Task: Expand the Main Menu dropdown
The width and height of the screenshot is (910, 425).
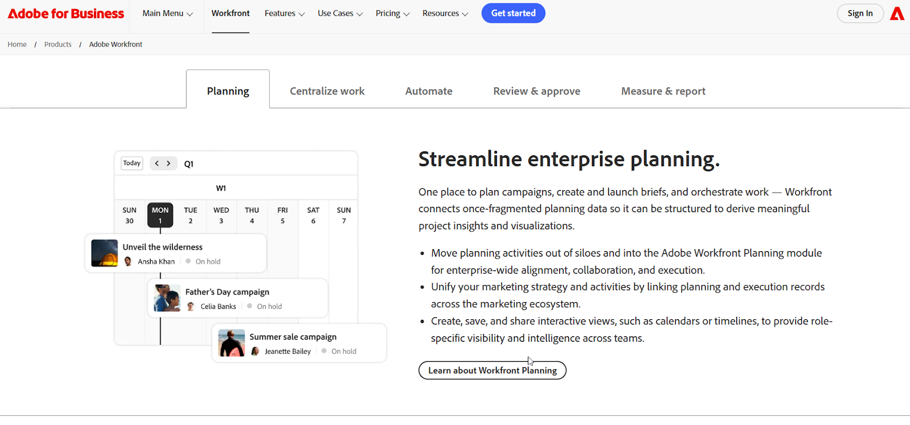Action: pyautogui.click(x=167, y=14)
